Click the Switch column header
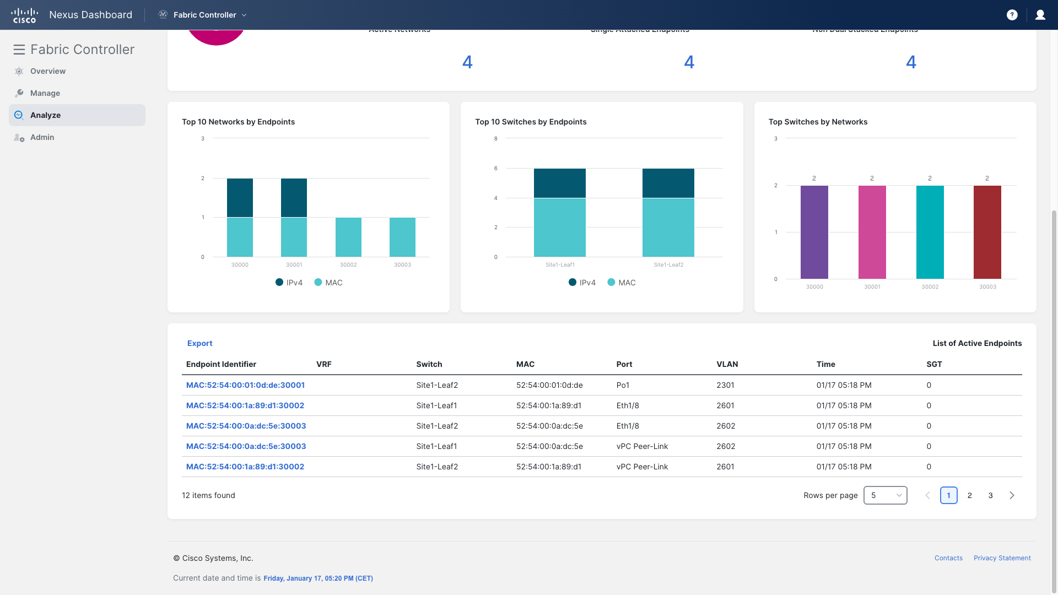This screenshot has height=595, width=1058. click(x=429, y=364)
